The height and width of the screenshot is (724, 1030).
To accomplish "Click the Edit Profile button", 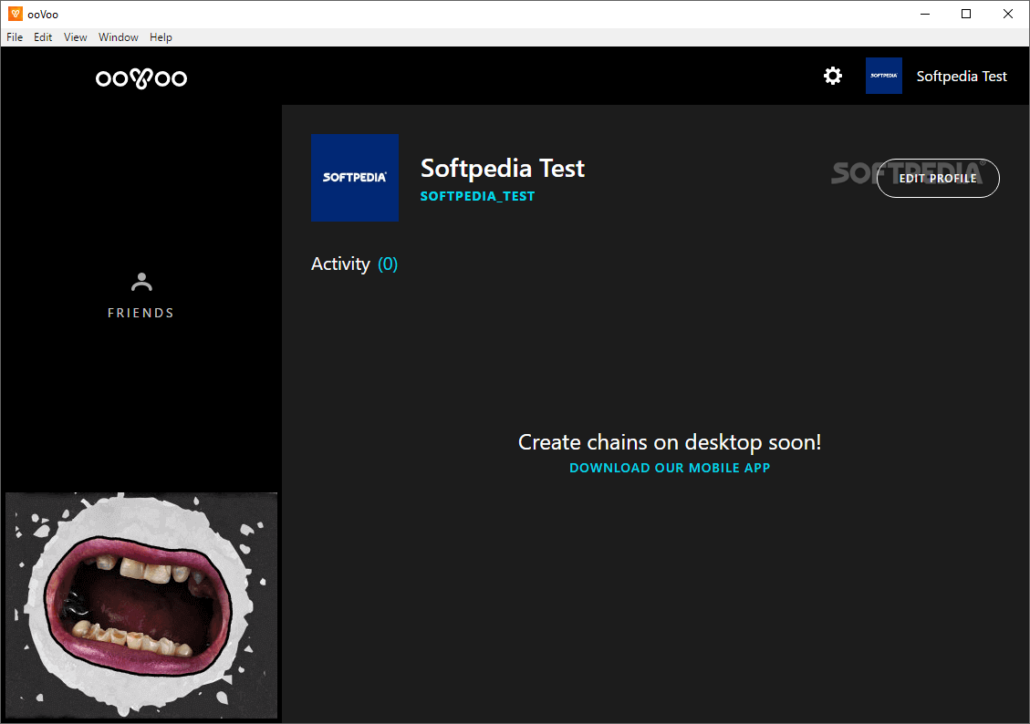I will pyautogui.click(x=938, y=178).
